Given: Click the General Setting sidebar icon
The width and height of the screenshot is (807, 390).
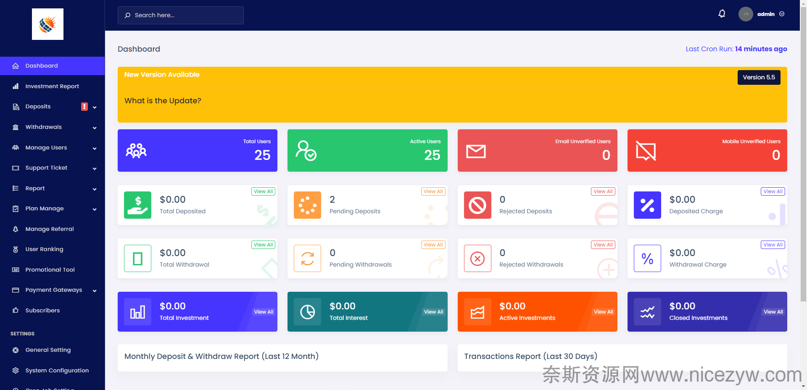Looking at the screenshot, I should click(x=16, y=350).
